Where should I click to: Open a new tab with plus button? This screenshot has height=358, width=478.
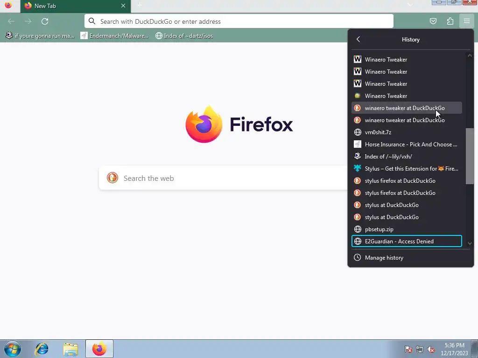140,5
